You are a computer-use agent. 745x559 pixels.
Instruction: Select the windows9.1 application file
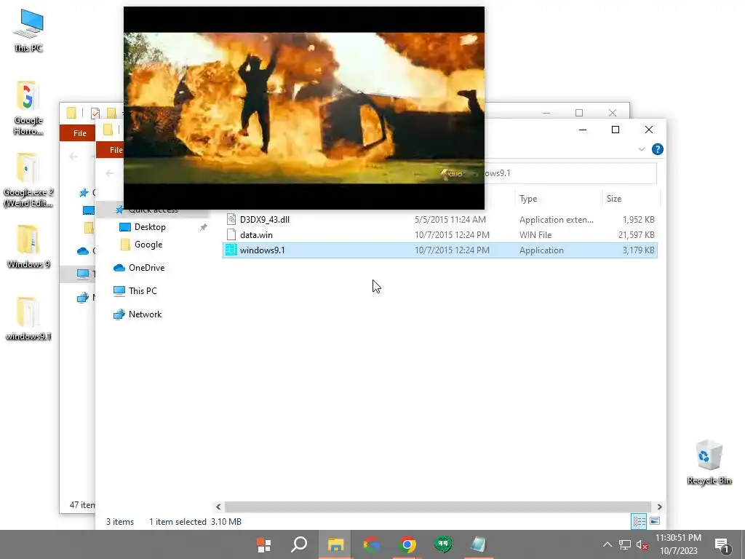tap(440, 250)
